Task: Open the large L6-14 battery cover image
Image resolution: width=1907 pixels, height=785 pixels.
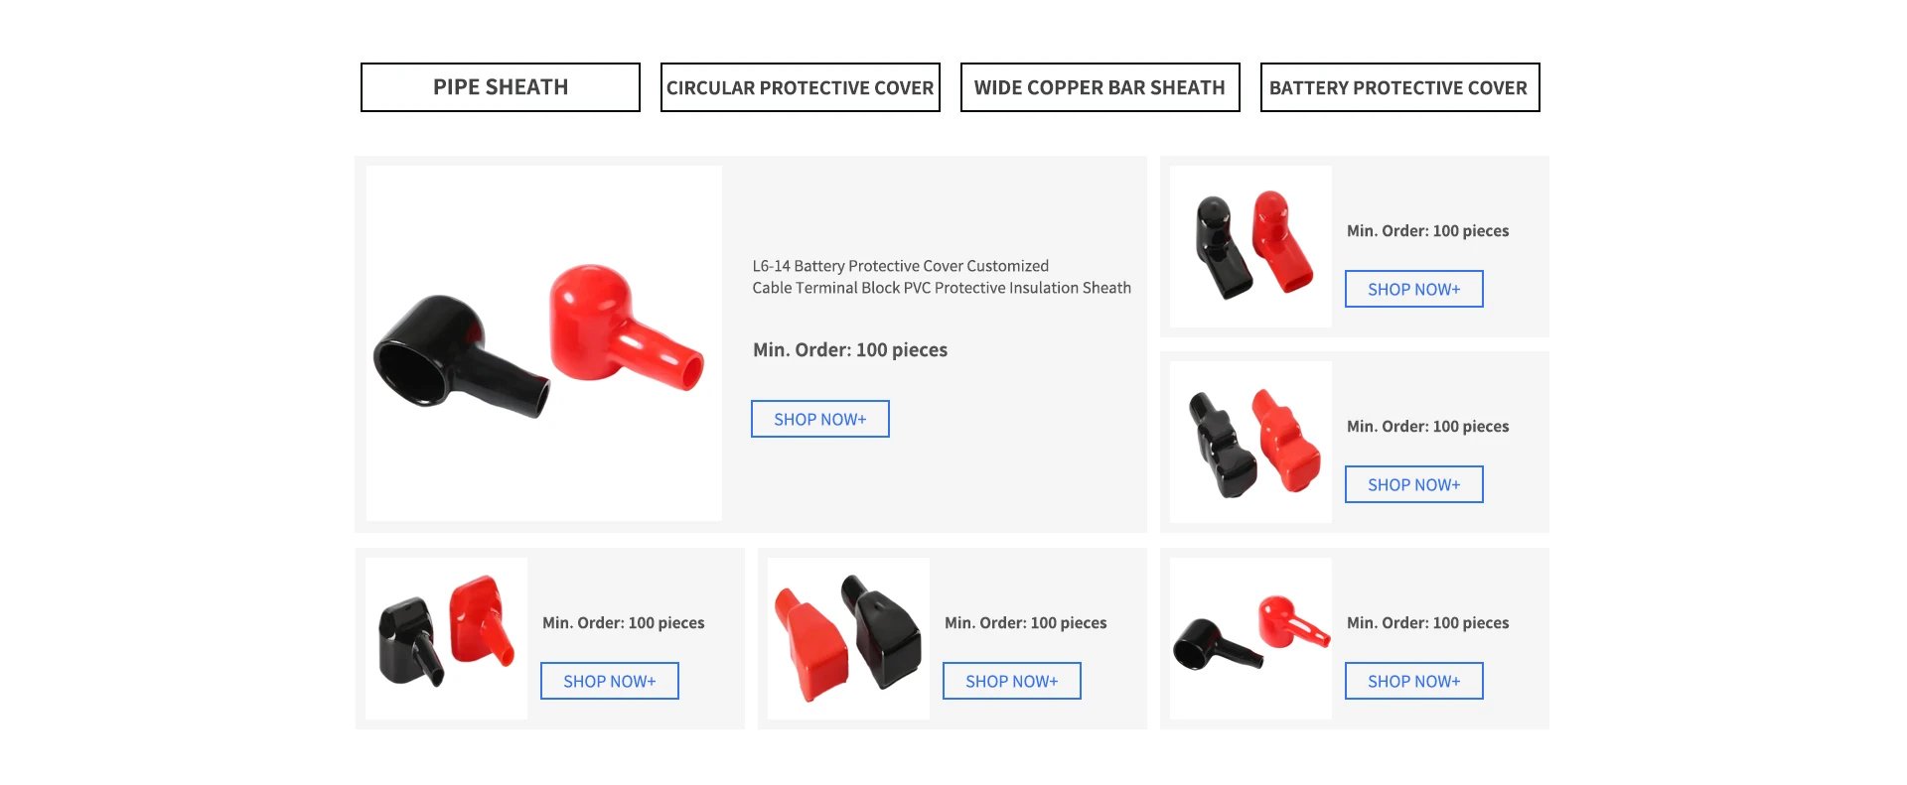Action: click(x=544, y=343)
